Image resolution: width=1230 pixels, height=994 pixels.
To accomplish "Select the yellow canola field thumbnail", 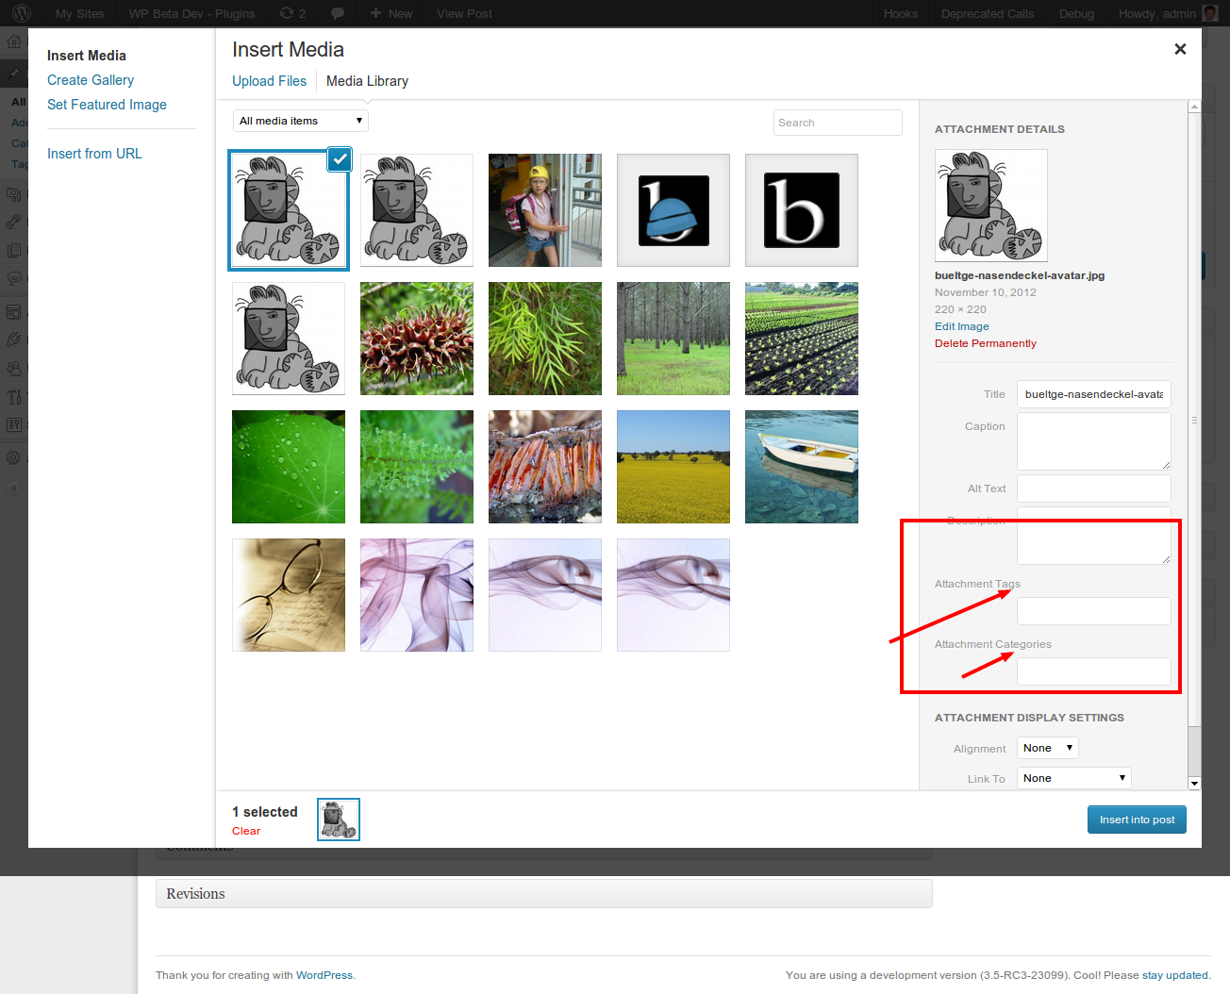I will (x=673, y=467).
